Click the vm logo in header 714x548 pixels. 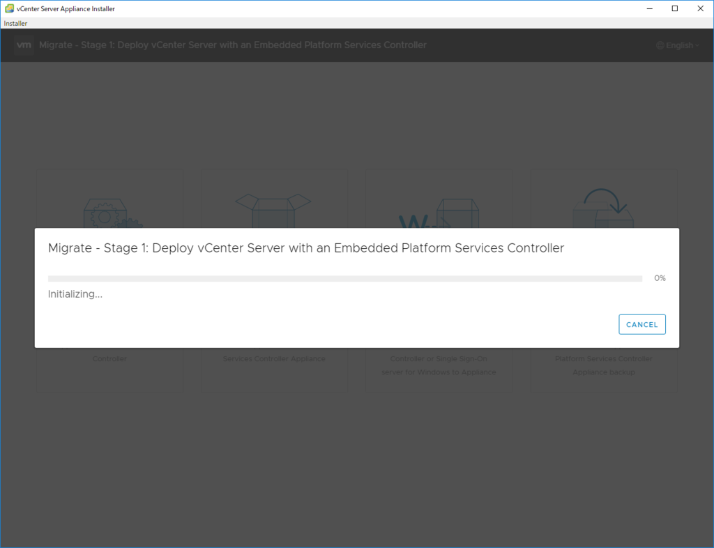pos(24,45)
